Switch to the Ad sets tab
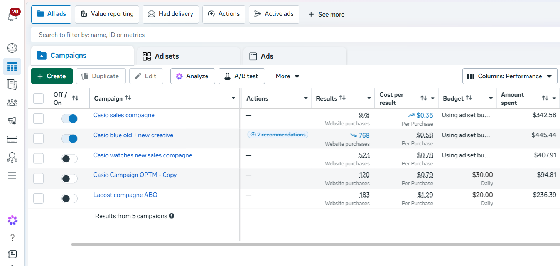 pyautogui.click(x=188, y=56)
